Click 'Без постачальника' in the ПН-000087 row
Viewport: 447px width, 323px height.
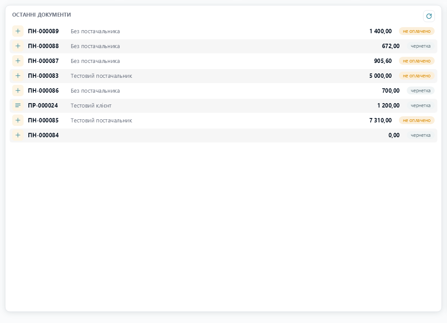pyautogui.click(x=95, y=61)
